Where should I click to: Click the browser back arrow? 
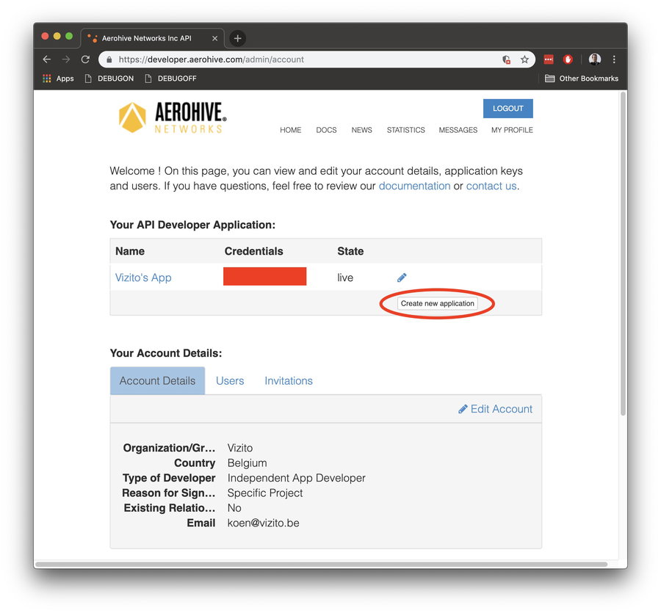[47, 59]
